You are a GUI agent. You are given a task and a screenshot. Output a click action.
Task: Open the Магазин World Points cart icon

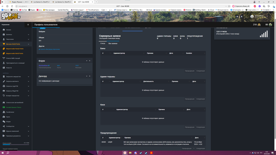pos(4,44)
